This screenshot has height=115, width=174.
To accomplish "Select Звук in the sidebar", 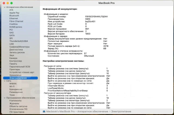I will (x=12, y=55).
